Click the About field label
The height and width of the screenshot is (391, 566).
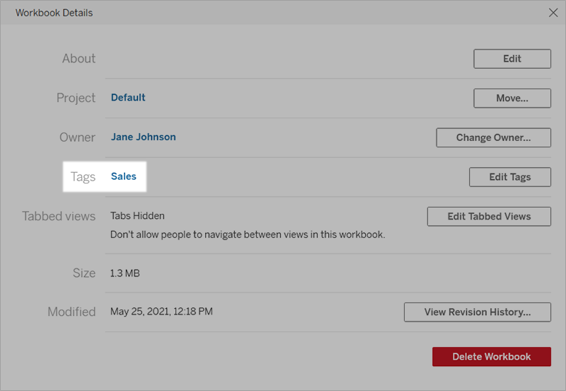[79, 59]
